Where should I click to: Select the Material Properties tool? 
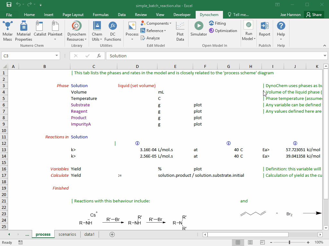coord(23,30)
